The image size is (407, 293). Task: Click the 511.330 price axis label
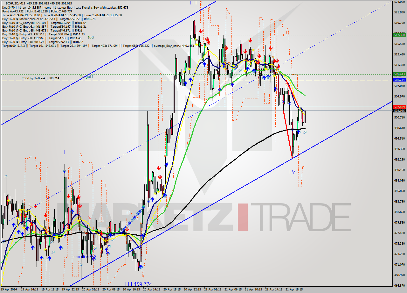pos(399,65)
